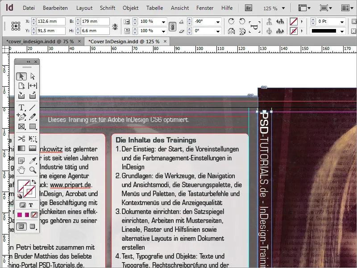357x268 pixels.
Task: Open shear angle dropdown at 0°
Action: pos(218,31)
